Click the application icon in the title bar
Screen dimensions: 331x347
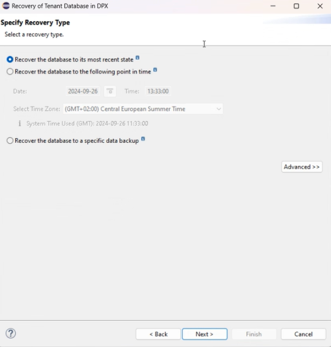coord(6,6)
